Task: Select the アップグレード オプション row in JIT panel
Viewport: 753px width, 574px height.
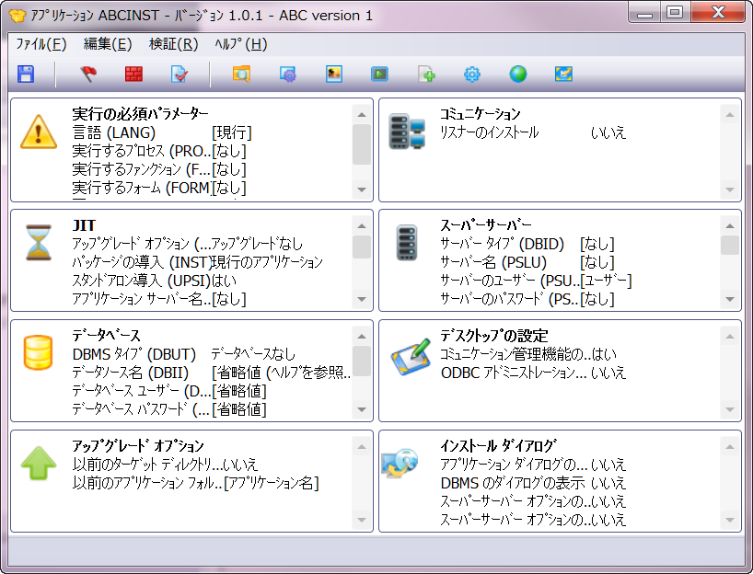Action: (x=187, y=244)
